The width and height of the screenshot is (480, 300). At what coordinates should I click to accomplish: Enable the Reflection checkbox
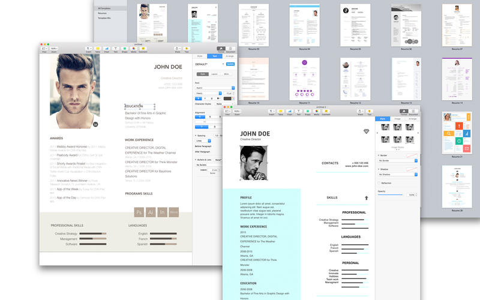[x=379, y=183]
